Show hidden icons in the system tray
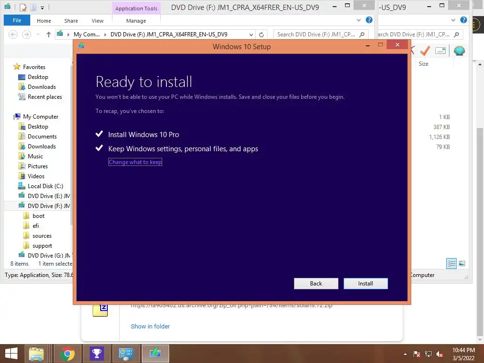This screenshot has height=363, width=484. [405, 354]
